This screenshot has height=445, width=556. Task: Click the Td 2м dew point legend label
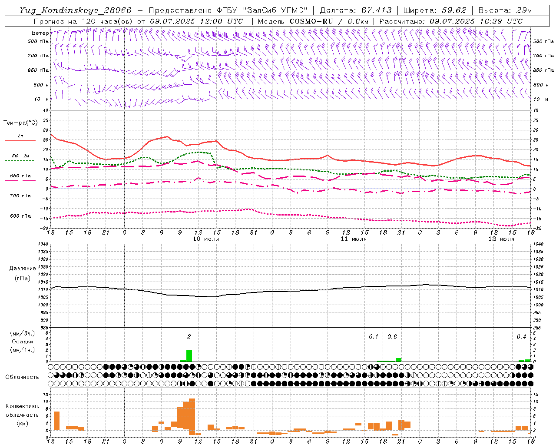click(20, 156)
